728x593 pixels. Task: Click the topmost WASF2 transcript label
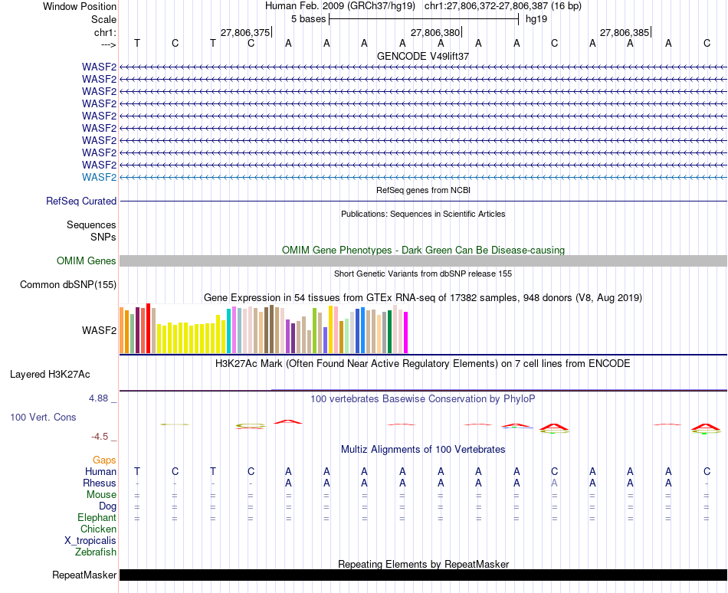point(100,67)
